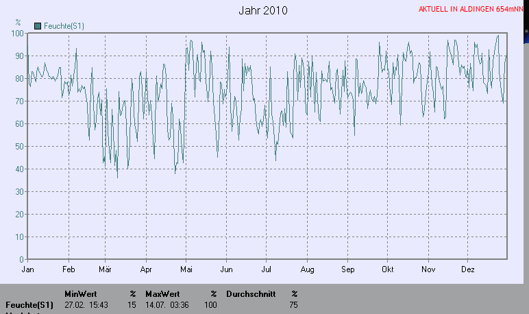
Task: Click the Durchschnitt column header
Action: [x=251, y=293]
